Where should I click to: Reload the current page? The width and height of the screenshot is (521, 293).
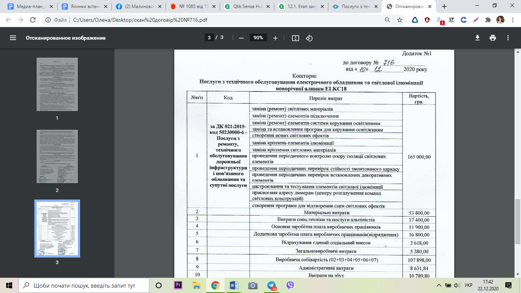(x=33, y=20)
